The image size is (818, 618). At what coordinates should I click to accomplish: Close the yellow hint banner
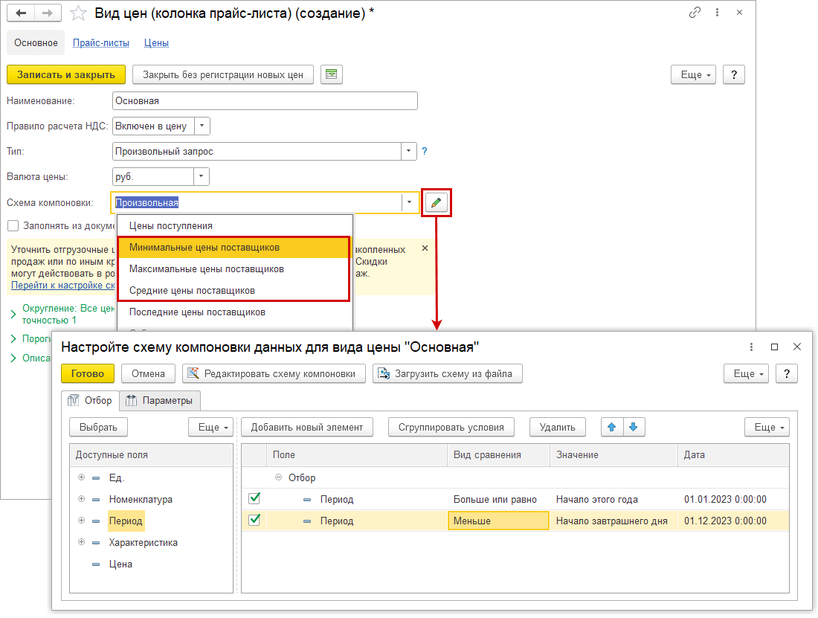(425, 248)
